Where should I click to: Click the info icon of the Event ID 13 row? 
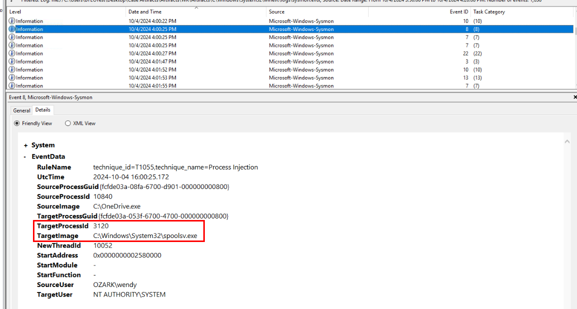[x=12, y=77]
